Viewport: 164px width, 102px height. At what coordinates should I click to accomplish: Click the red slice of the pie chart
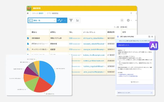pos(43,85)
